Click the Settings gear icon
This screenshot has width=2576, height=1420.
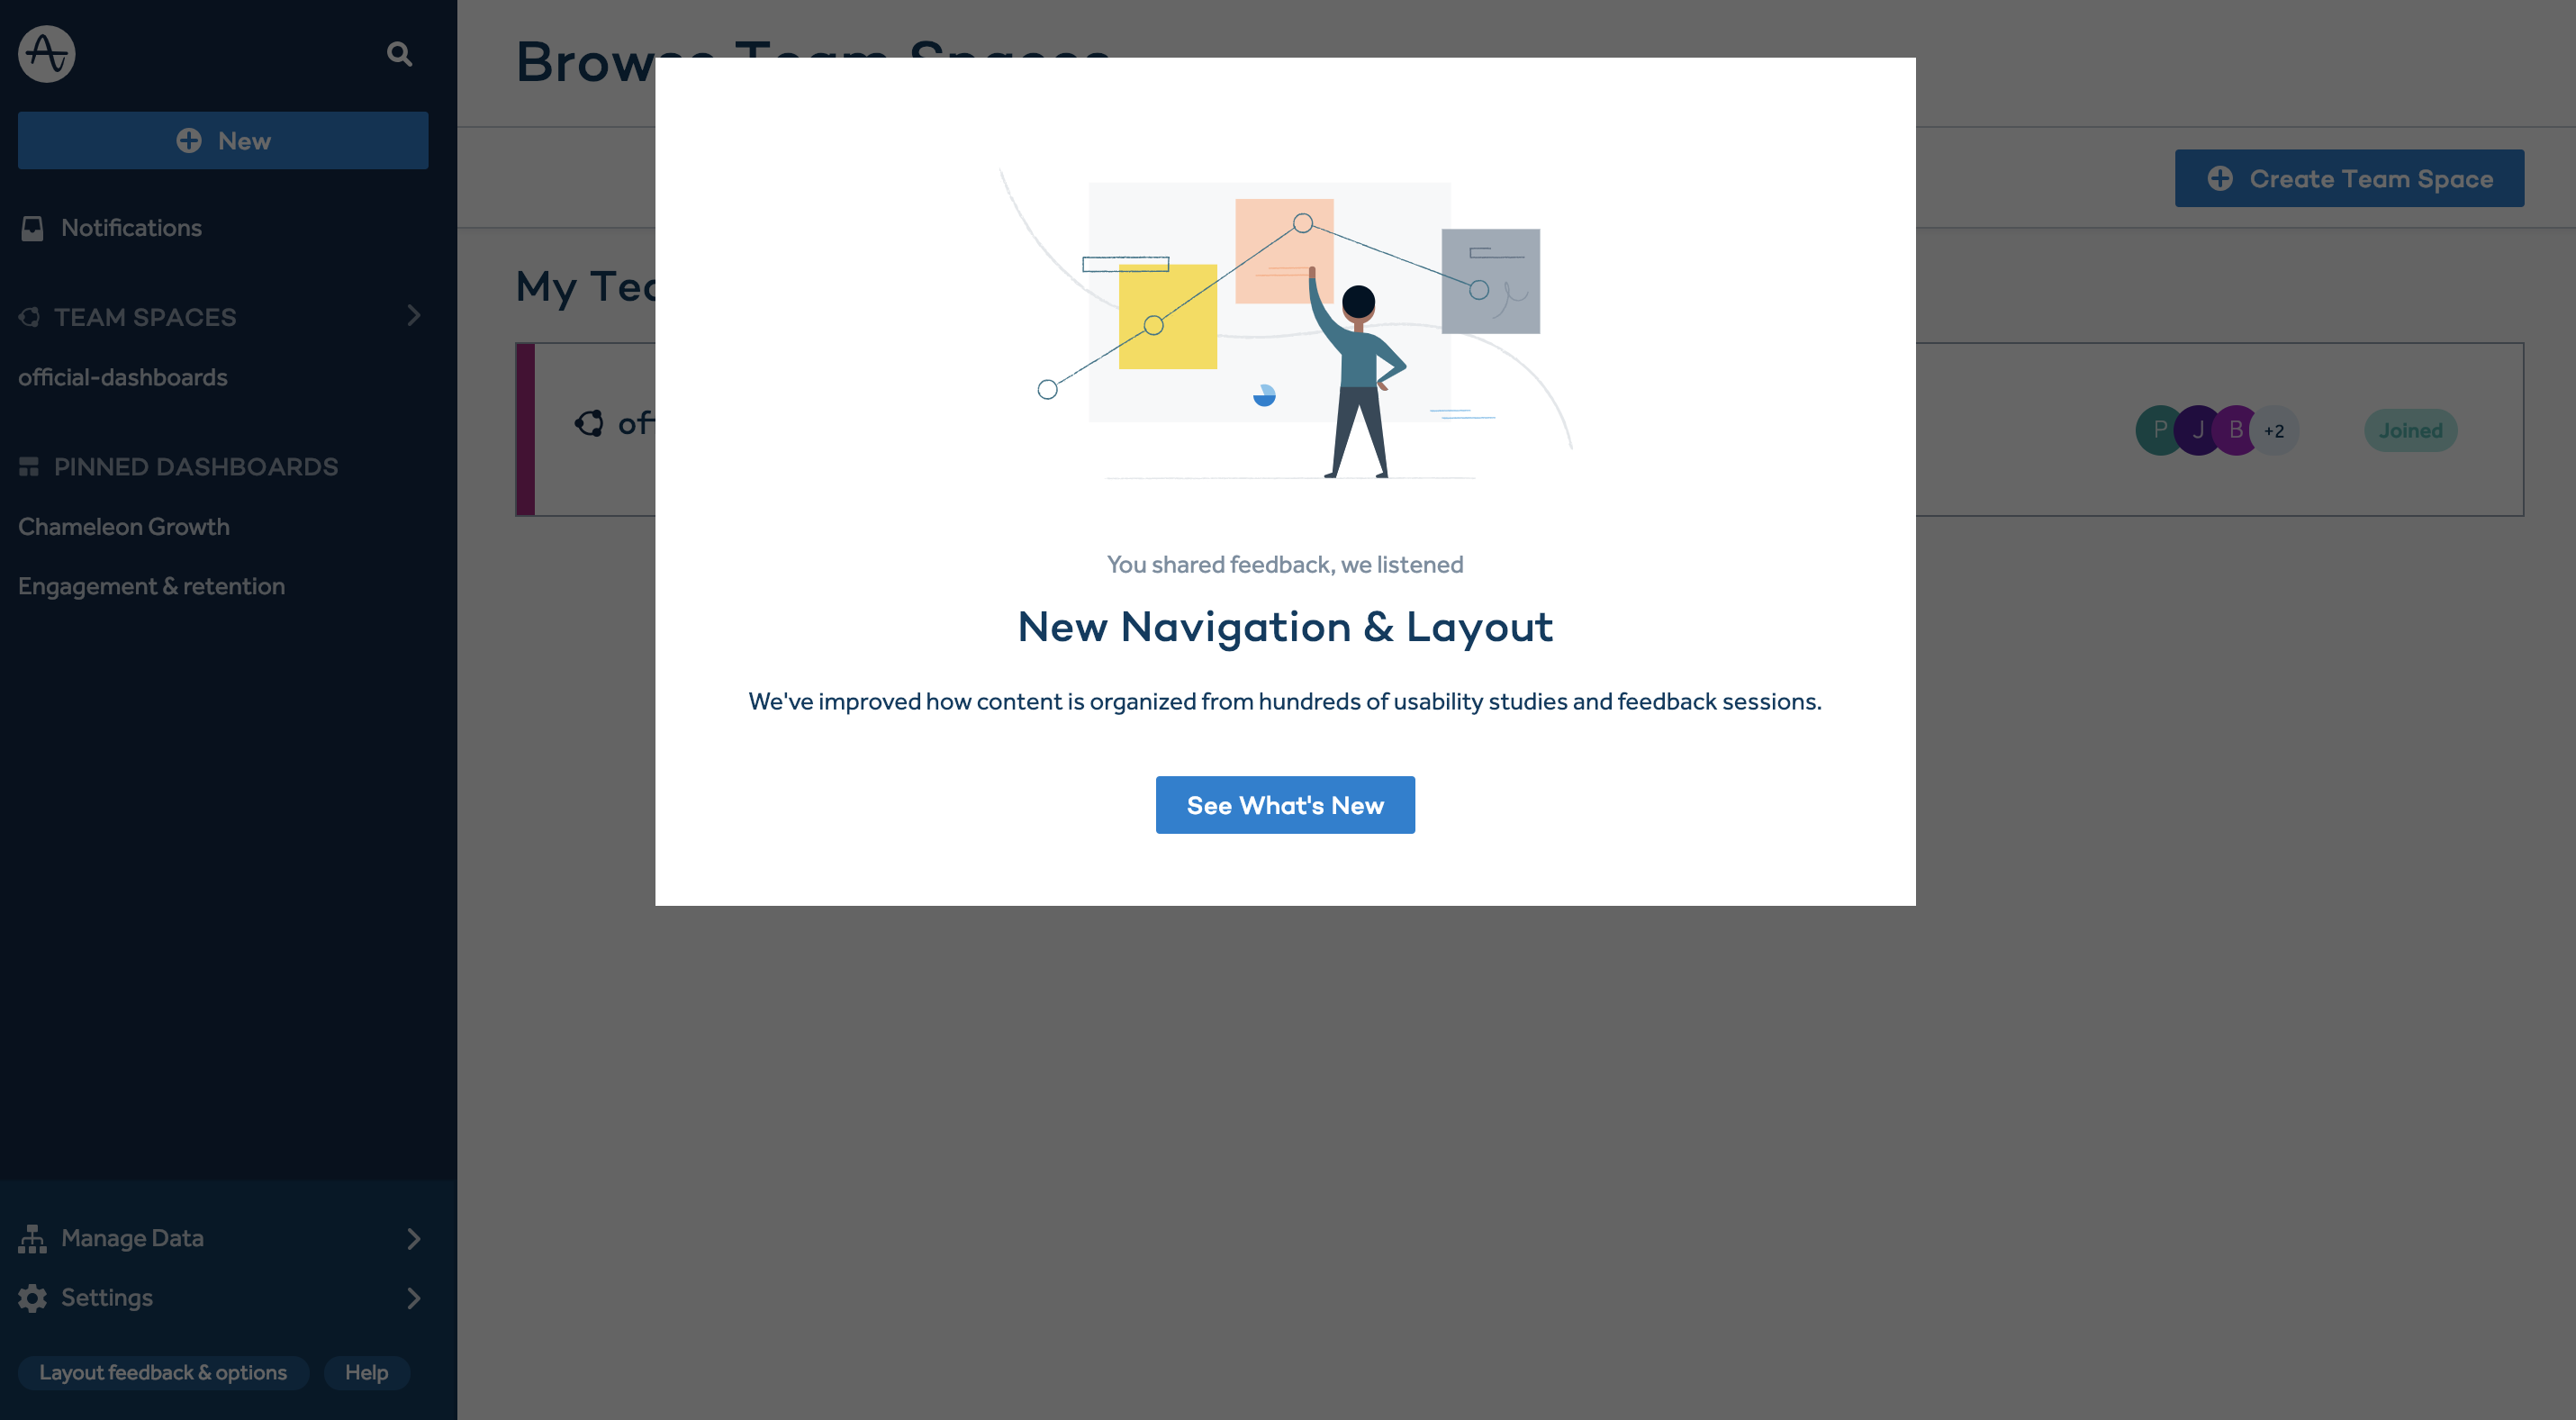(32, 1298)
